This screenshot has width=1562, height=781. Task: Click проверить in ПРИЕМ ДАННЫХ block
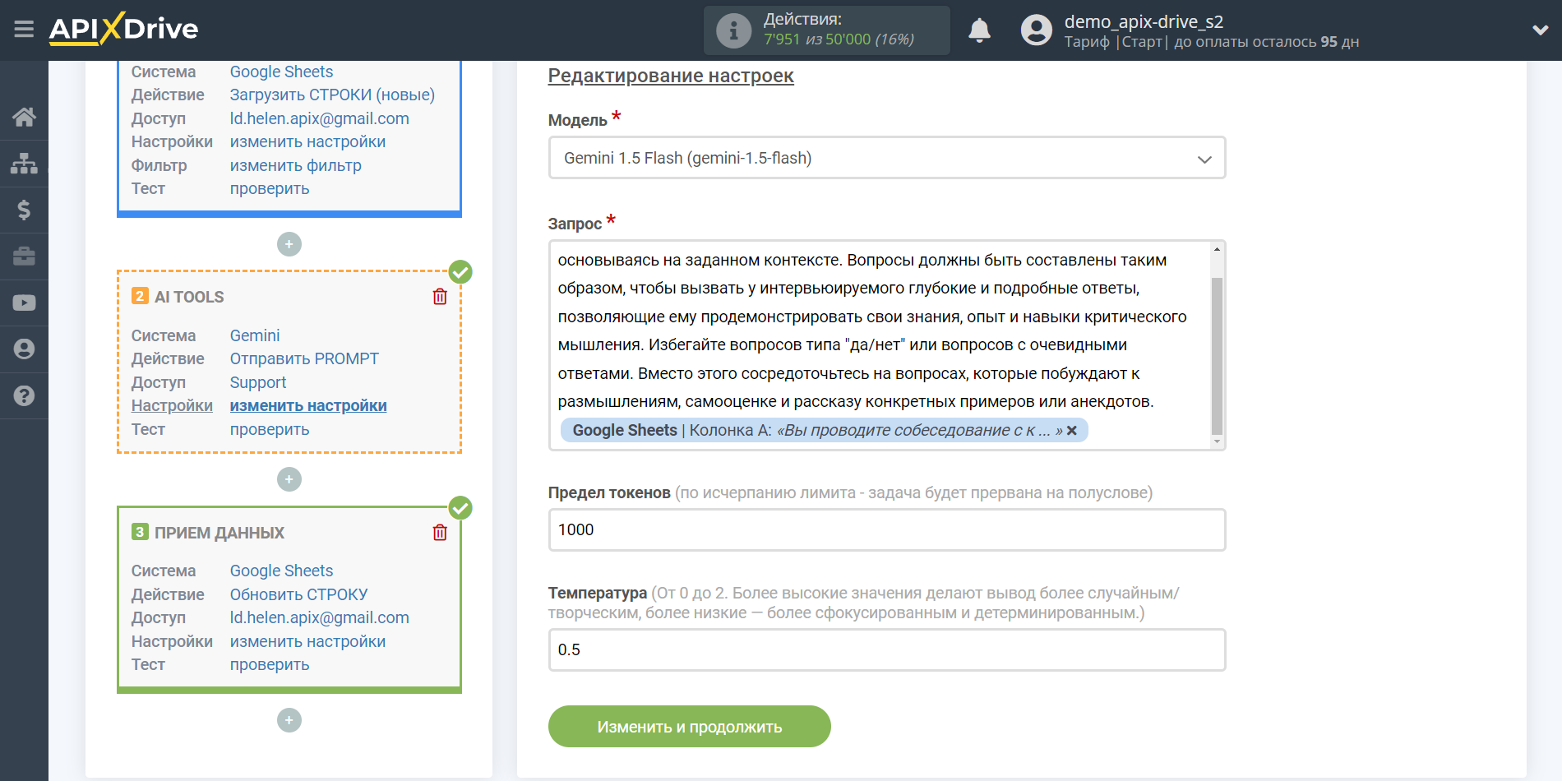coord(269,664)
